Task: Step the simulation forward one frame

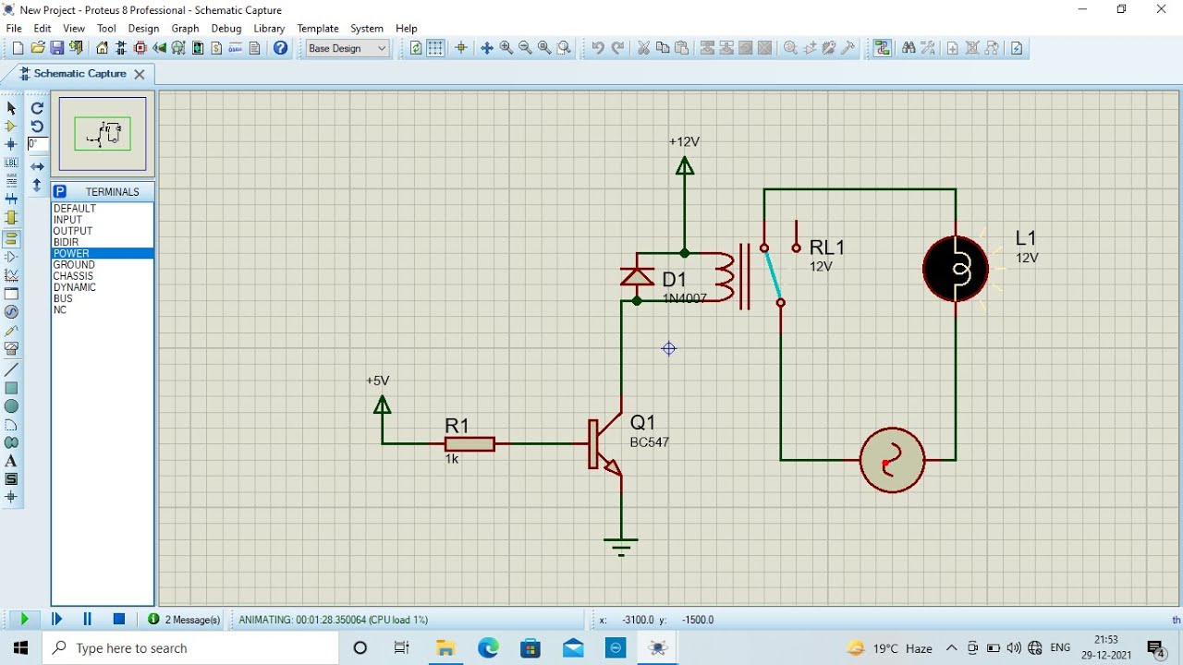Action: tap(56, 620)
